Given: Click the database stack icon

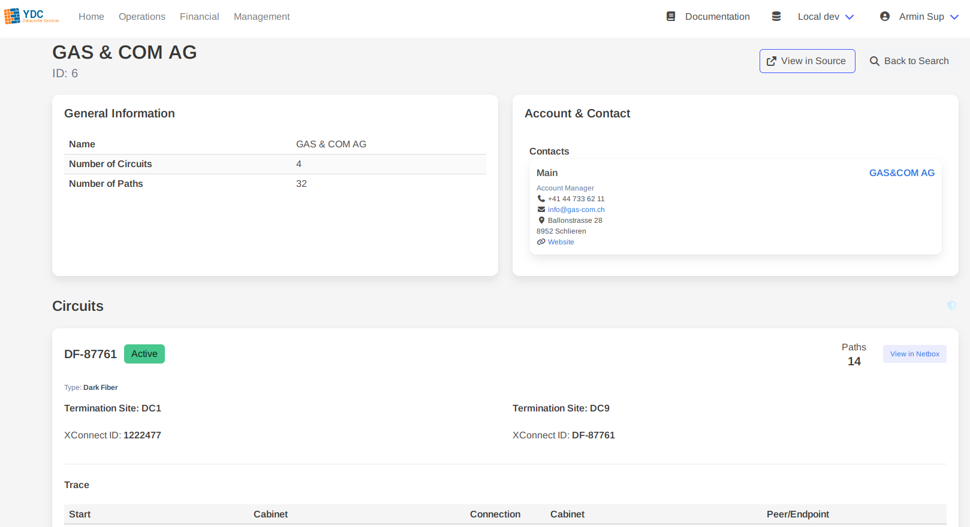Looking at the screenshot, I should pos(776,17).
